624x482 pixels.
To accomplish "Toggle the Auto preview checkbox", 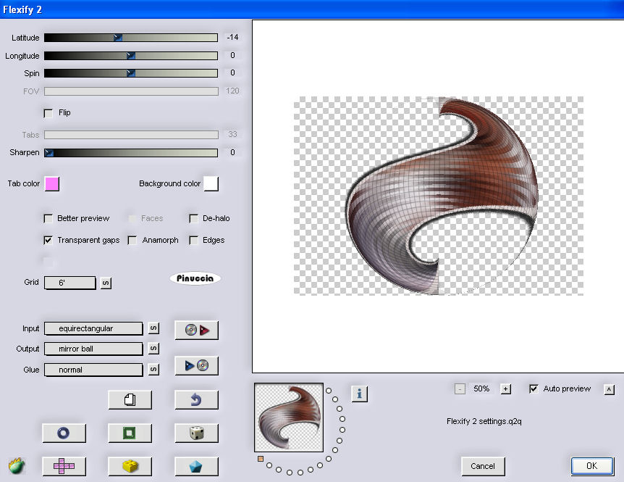I will tap(534, 388).
